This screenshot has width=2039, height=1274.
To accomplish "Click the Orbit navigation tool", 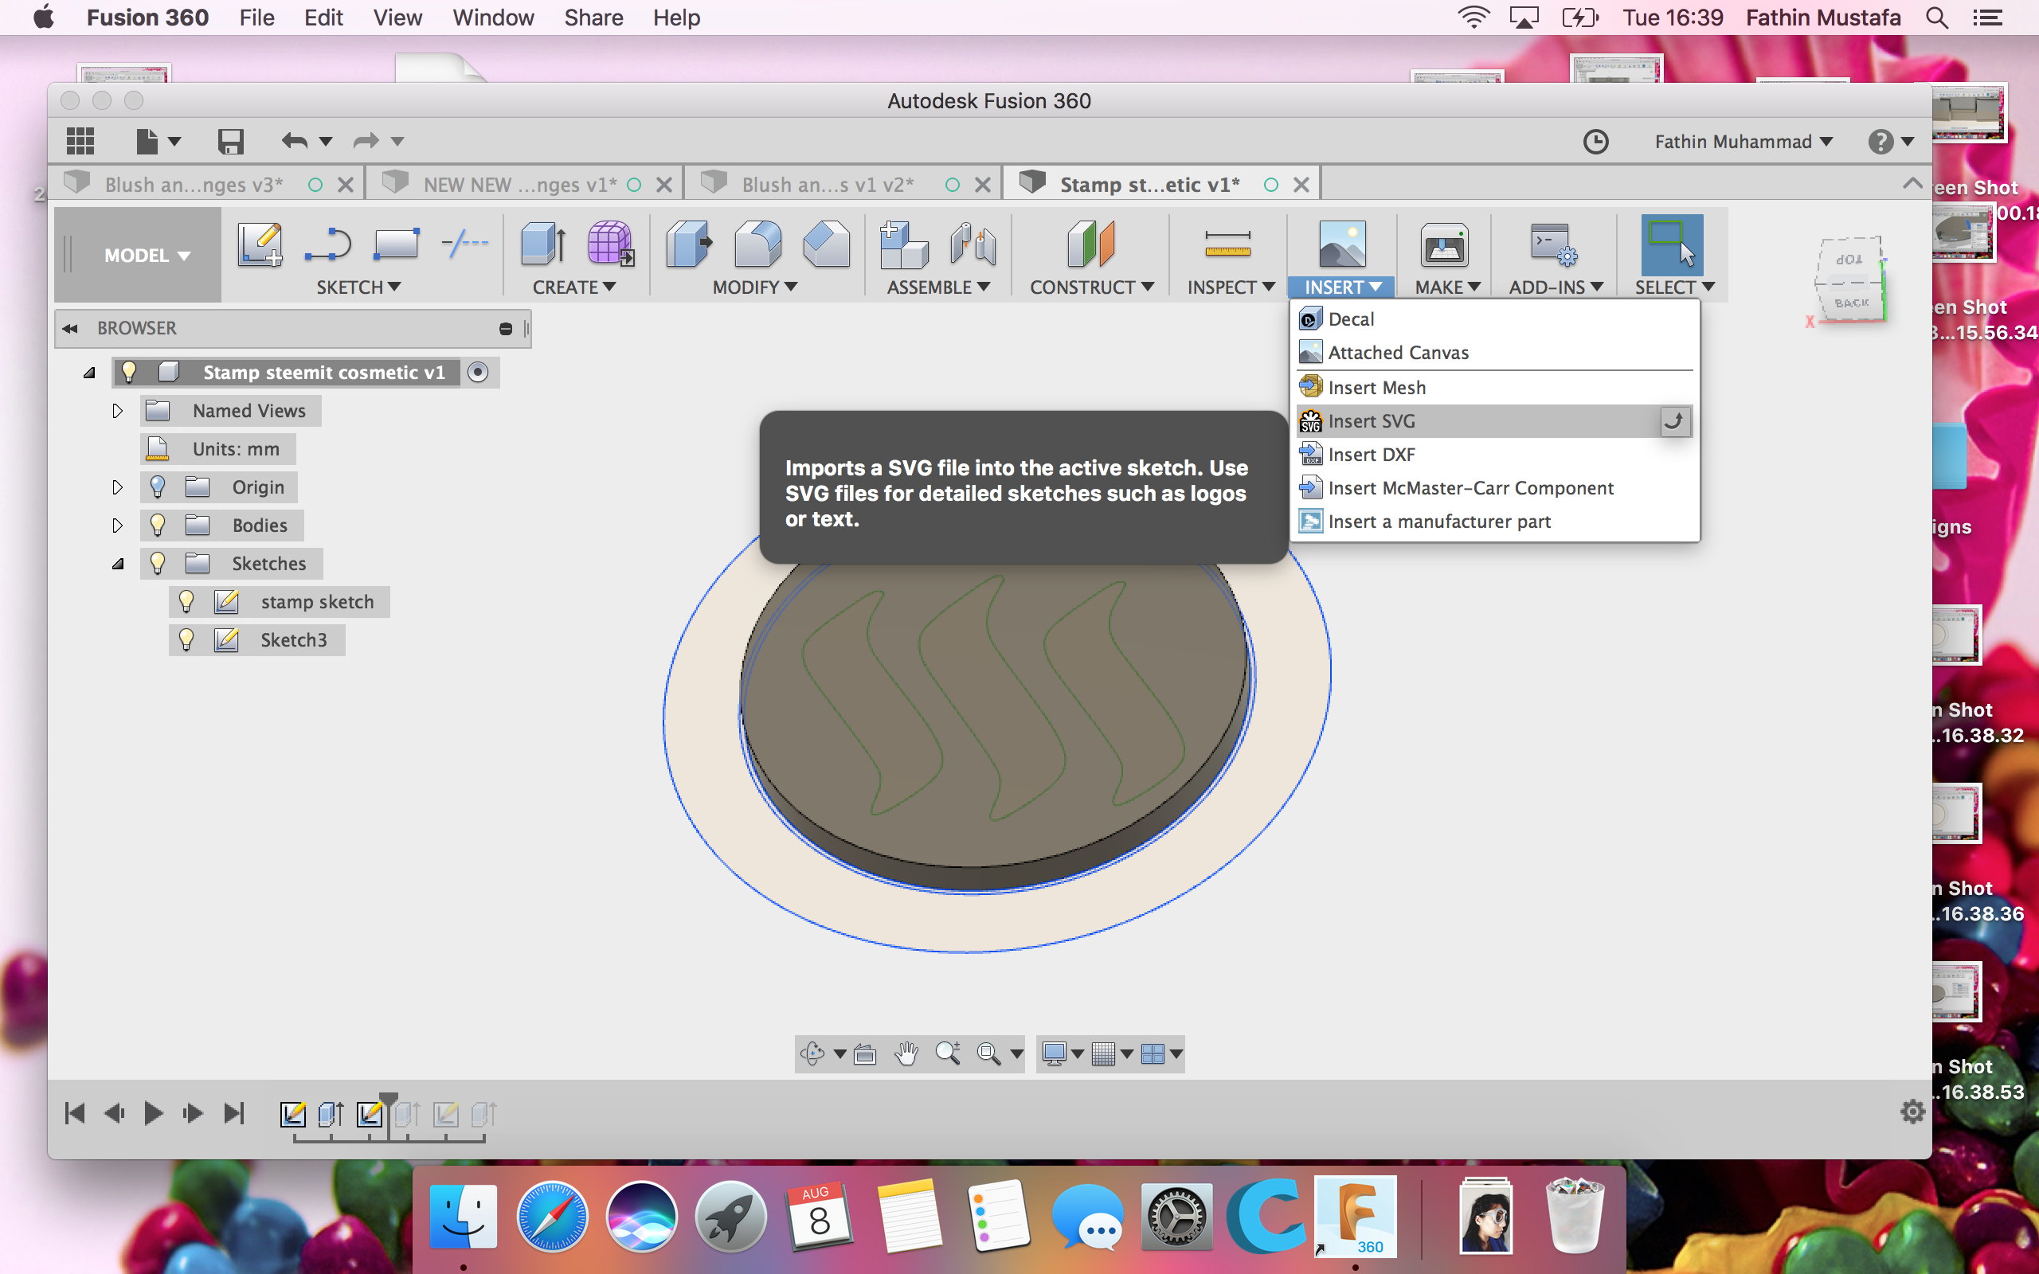I will [812, 1053].
